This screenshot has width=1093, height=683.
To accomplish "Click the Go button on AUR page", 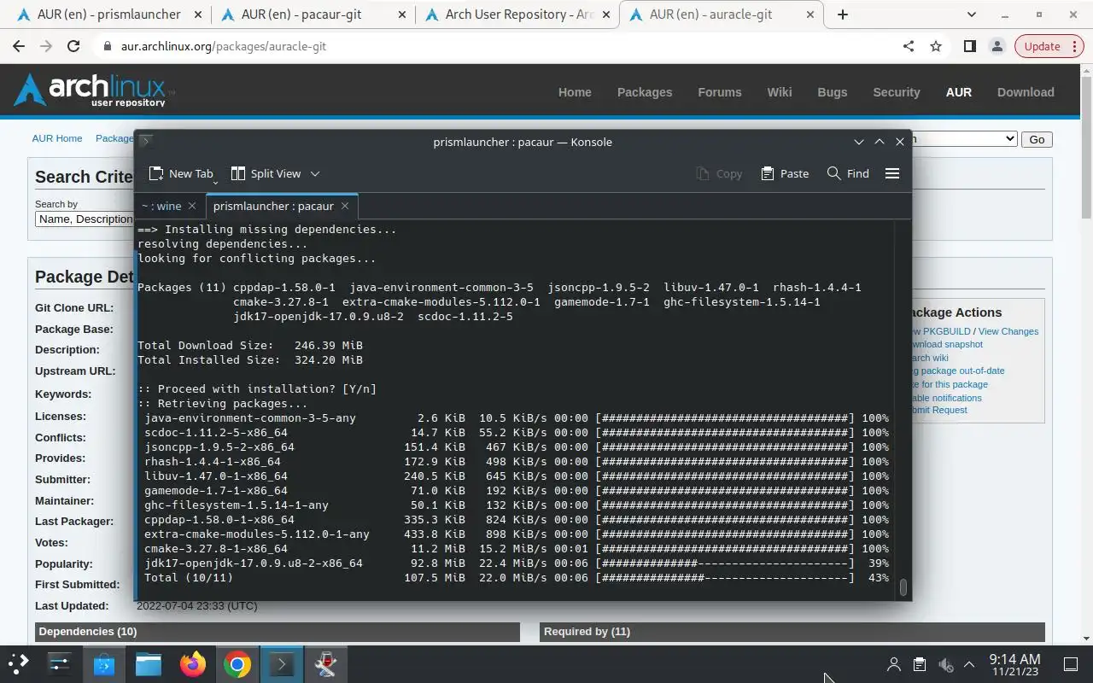I will pos(1037,139).
